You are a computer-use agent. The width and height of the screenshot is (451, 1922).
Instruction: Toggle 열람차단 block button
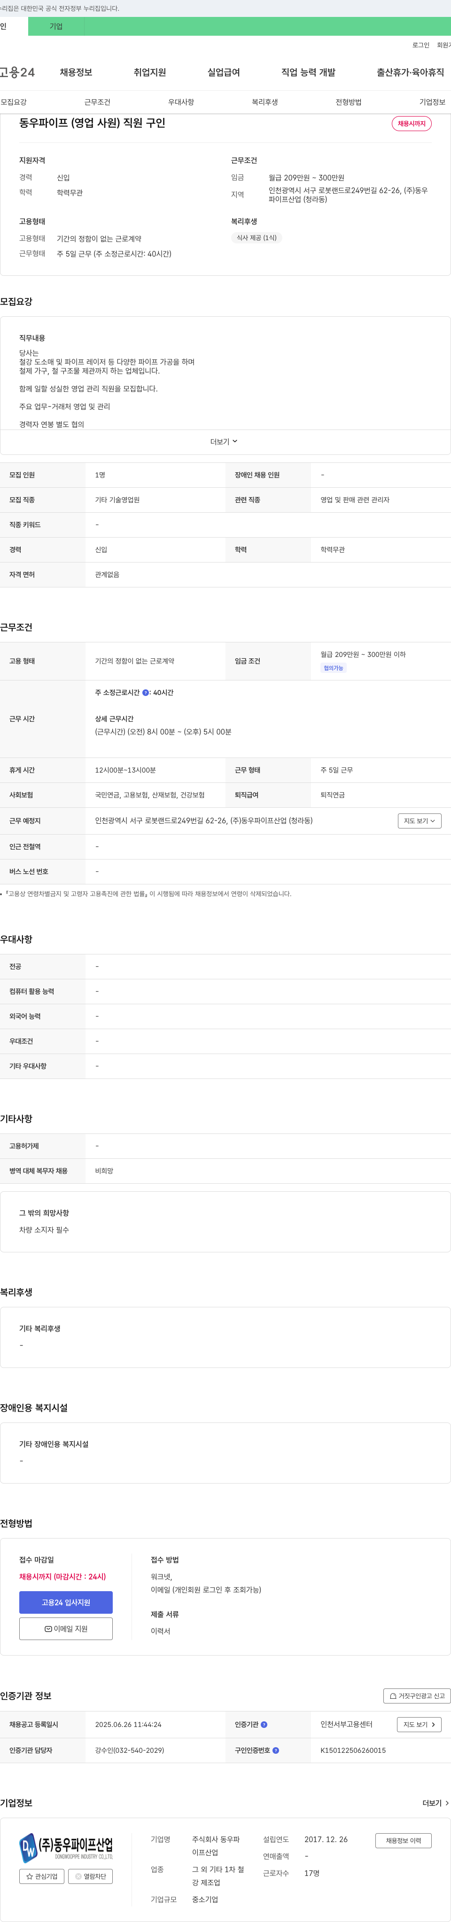click(90, 1876)
